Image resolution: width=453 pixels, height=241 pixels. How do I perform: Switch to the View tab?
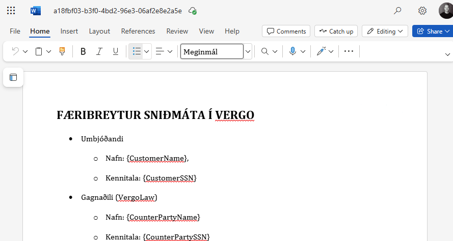coord(206,31)
